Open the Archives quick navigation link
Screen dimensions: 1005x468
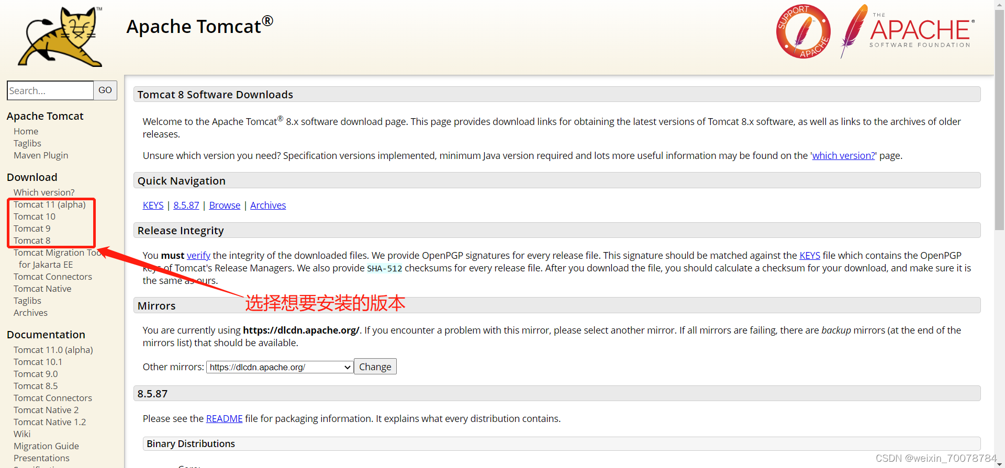tap(268, 206)
